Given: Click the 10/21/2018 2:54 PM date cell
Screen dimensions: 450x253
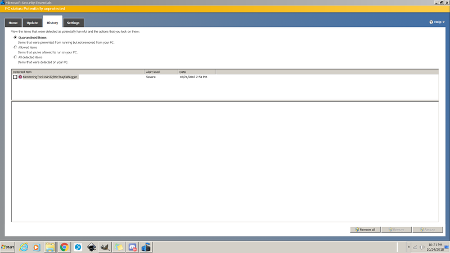Looking at the screenshot, I should point(193,77).
